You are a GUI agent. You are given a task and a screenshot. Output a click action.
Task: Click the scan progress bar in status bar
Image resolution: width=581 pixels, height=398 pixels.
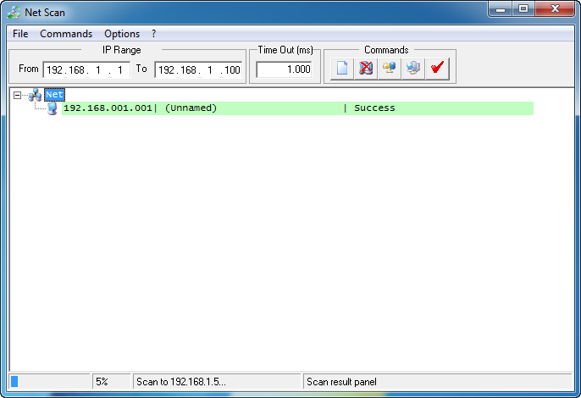[49, 382]
